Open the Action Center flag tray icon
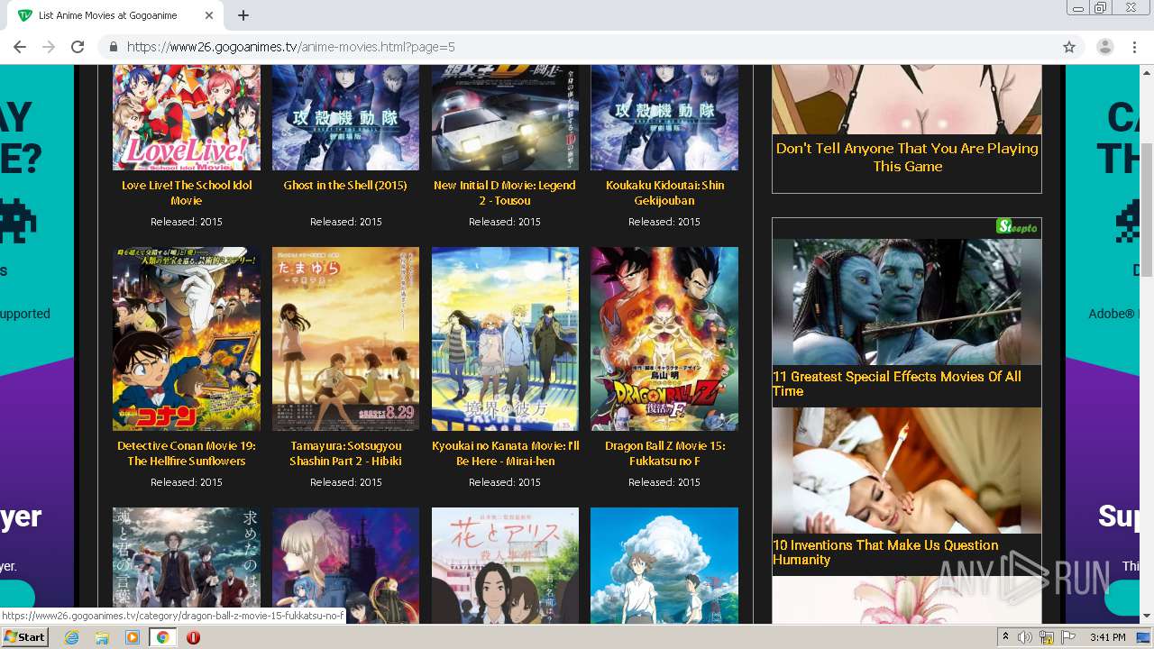1154x649 pixels. point(1068,637)
